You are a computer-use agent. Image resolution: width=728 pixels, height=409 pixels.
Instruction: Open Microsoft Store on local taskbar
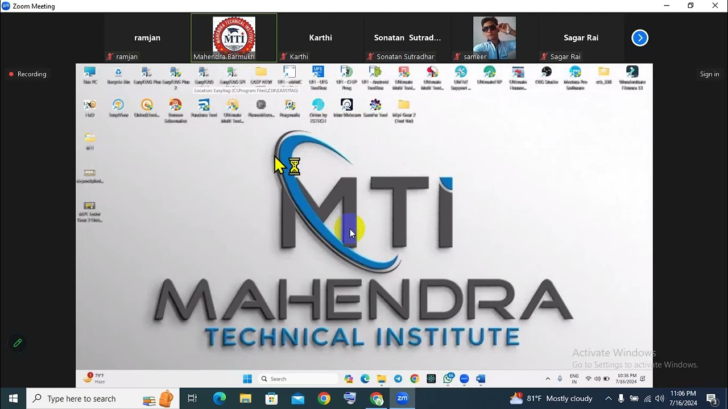[271, 399]
